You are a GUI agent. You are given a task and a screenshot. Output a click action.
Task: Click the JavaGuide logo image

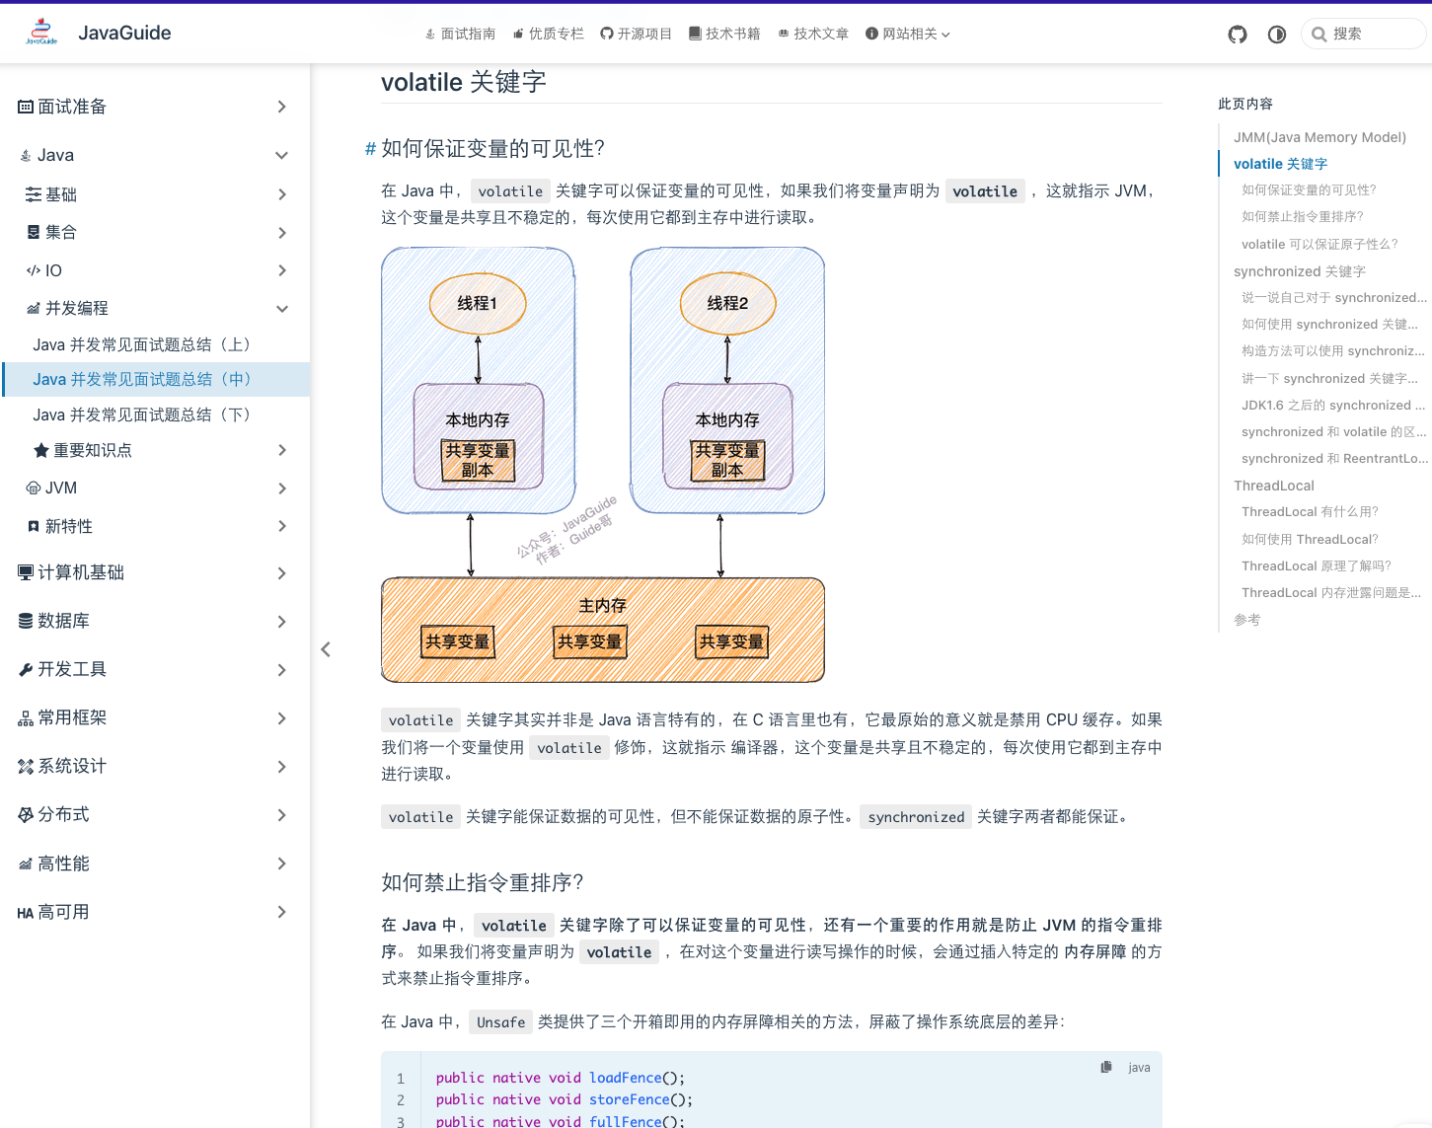(41, 33)
